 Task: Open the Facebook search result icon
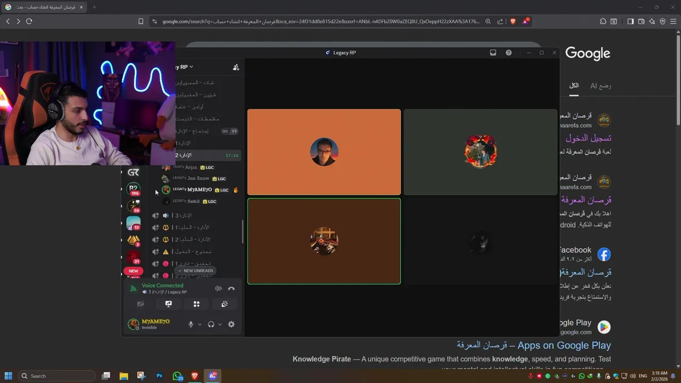pos(604,254)
